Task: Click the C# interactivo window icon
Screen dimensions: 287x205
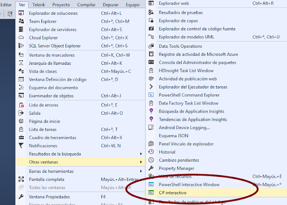Action: [151, 192]
